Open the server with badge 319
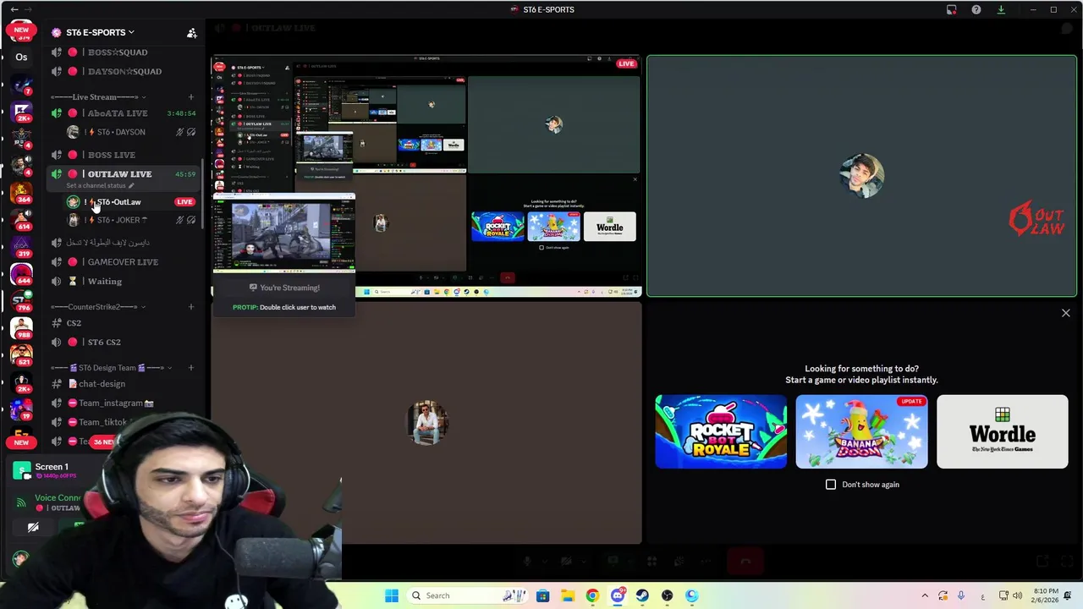 pos(21,245)
